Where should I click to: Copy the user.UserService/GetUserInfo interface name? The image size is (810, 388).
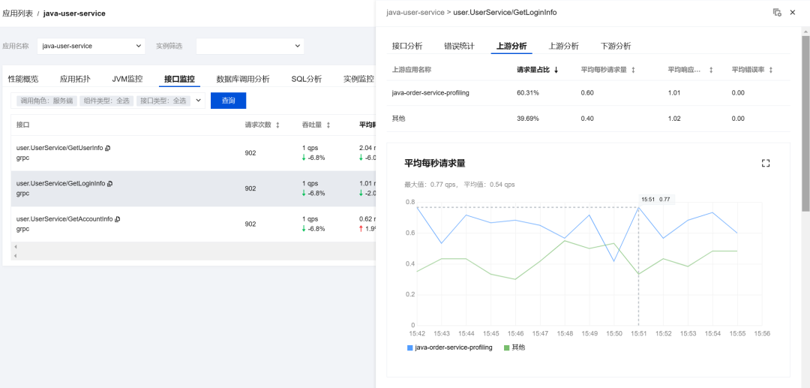[107, 148]
